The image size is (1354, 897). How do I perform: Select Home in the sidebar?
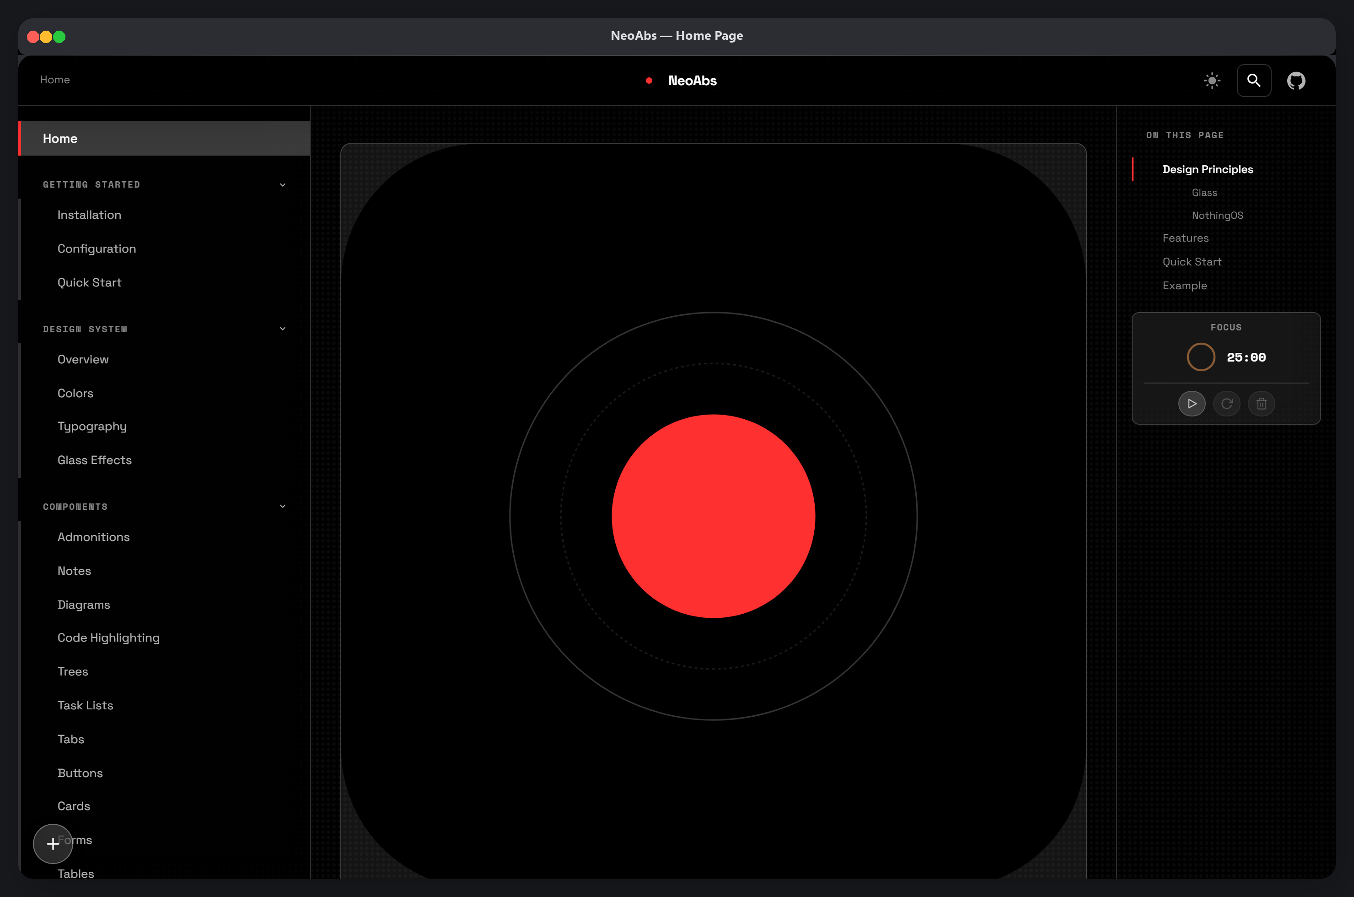165,138
